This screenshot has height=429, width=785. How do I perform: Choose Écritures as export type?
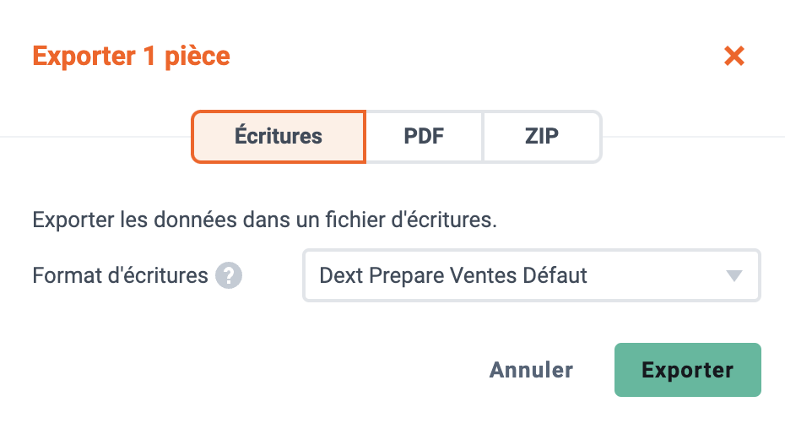pos(279,136)
